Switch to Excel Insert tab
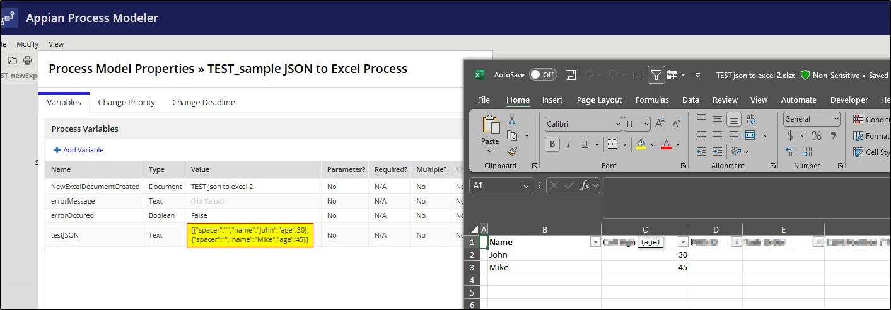 click(x=552, y=100)
